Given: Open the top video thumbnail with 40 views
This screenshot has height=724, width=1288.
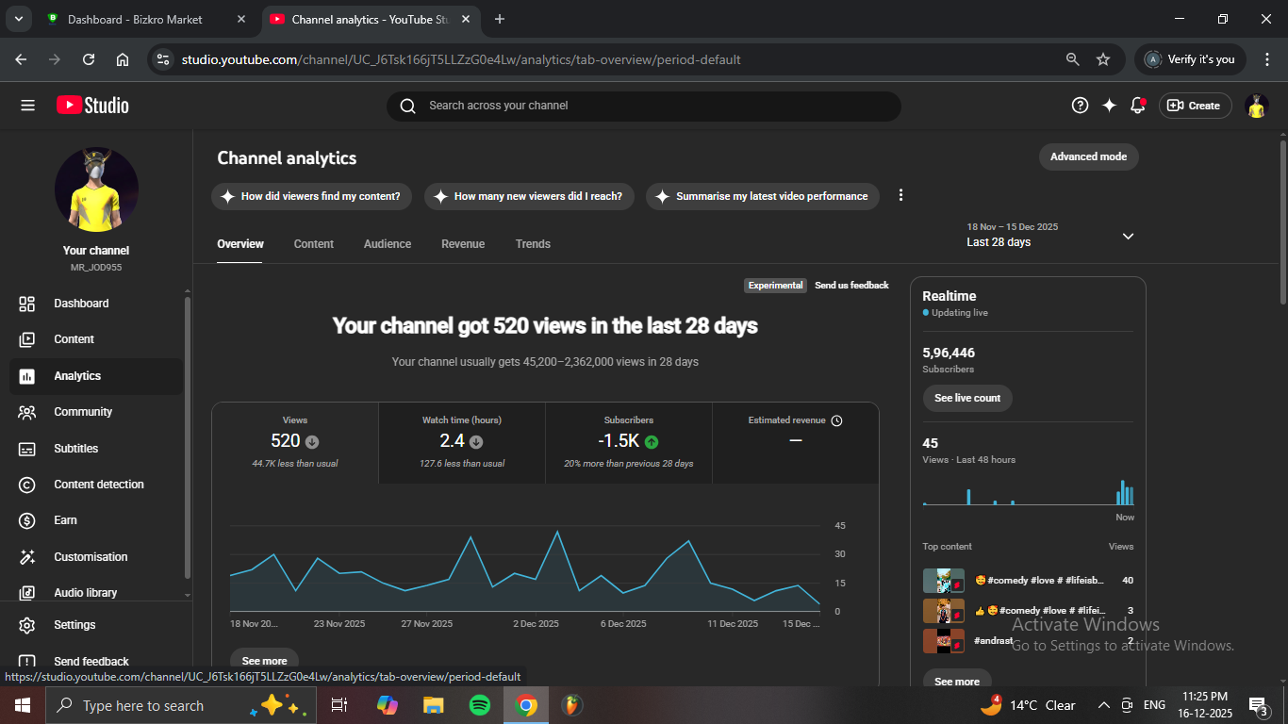Looking at the screenshot, I should tap(943, 581).
